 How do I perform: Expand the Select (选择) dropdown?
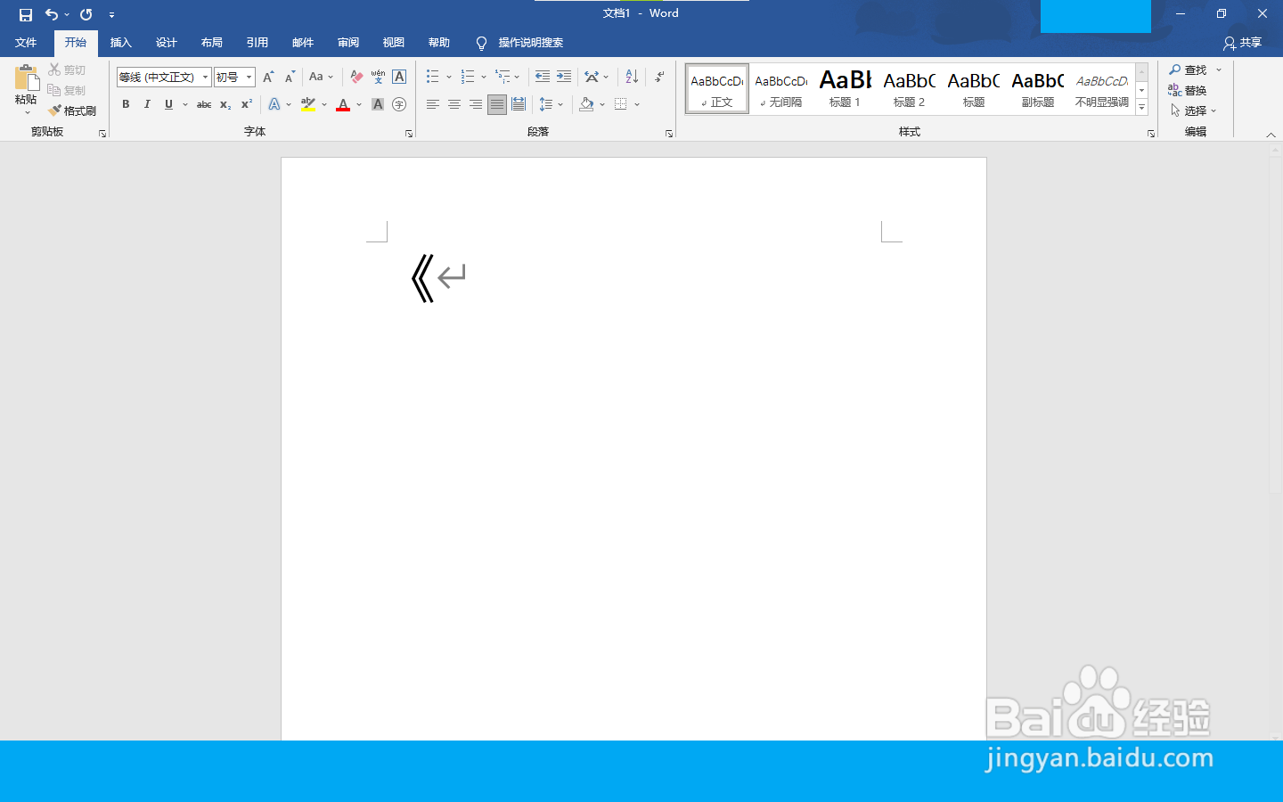point(1194,110)
